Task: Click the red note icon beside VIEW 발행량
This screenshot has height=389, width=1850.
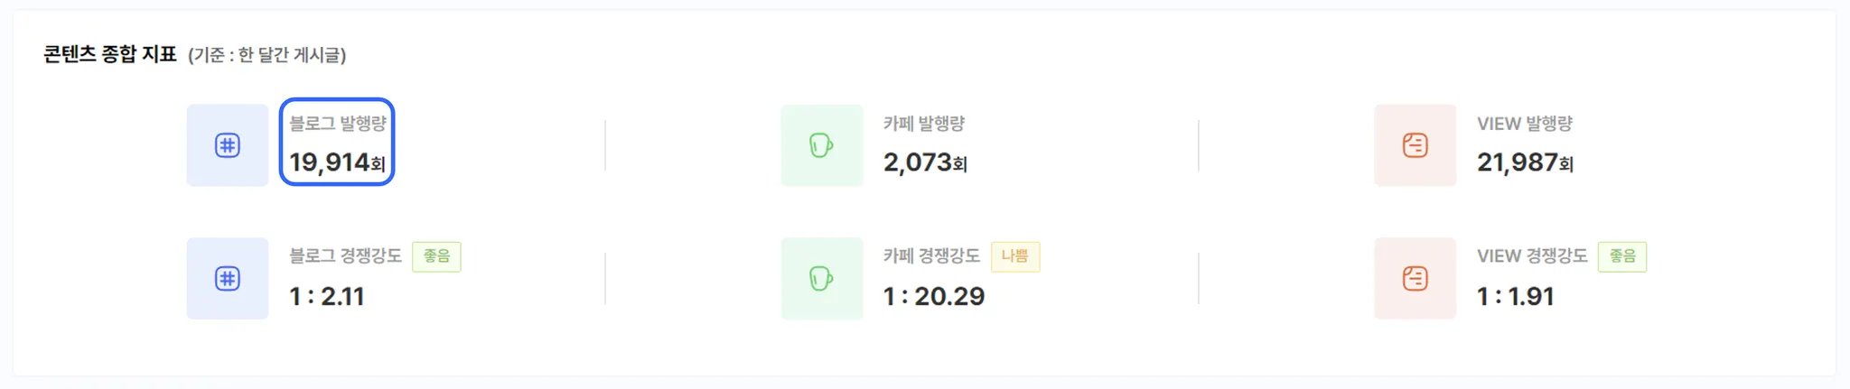Action: click(x=1416, y=145)
